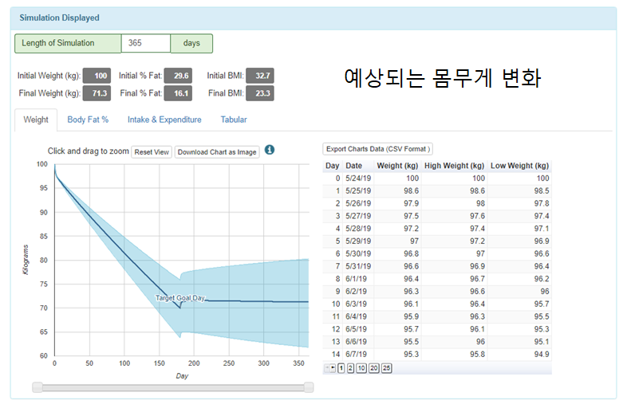Select the date cell 5/27/19
The image size is (627, 412).
pyautogui.click(x=358, y=216)
